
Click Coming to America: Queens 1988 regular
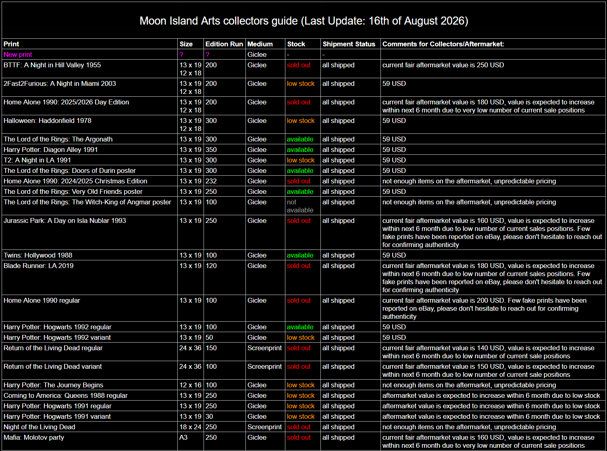pos(65,395)
